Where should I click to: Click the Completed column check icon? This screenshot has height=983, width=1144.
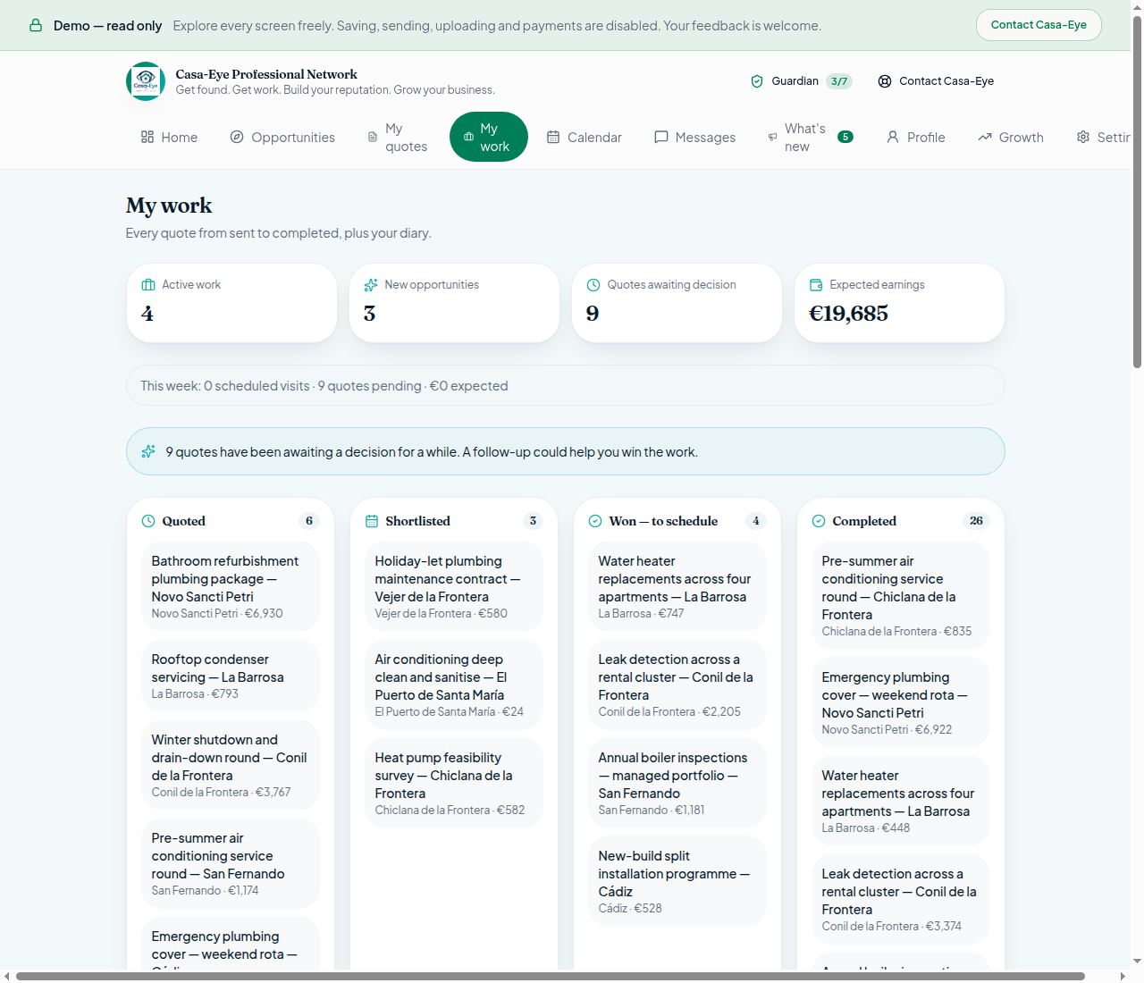[x=819, y=521]
